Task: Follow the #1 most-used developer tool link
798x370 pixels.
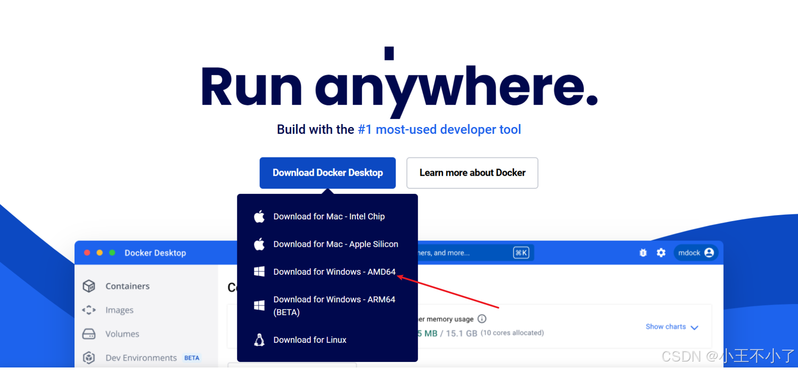Action: [439, 129]
